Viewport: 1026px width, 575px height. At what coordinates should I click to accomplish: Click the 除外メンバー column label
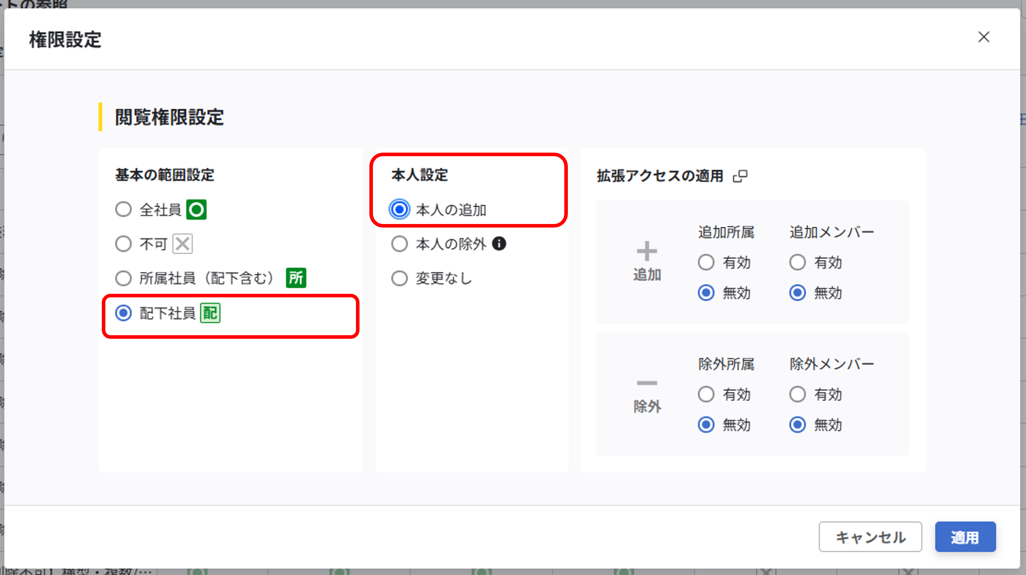click(x=831, y=364)
